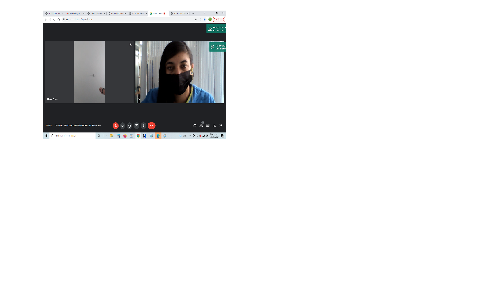Switch to the last open browser tab
This screenshot has width=500, height=281.
tap(179, 13)
